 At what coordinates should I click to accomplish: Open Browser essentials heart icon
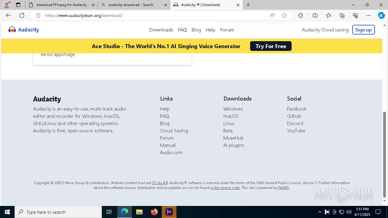point(355,15)
